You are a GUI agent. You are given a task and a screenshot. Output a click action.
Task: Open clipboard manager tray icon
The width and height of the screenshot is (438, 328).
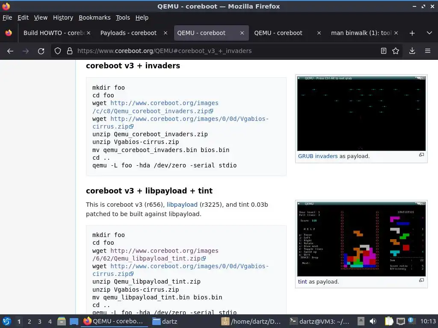coord(389,322)
